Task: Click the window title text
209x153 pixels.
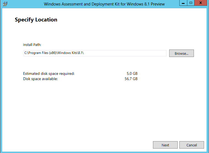Action: pos(104,4)
